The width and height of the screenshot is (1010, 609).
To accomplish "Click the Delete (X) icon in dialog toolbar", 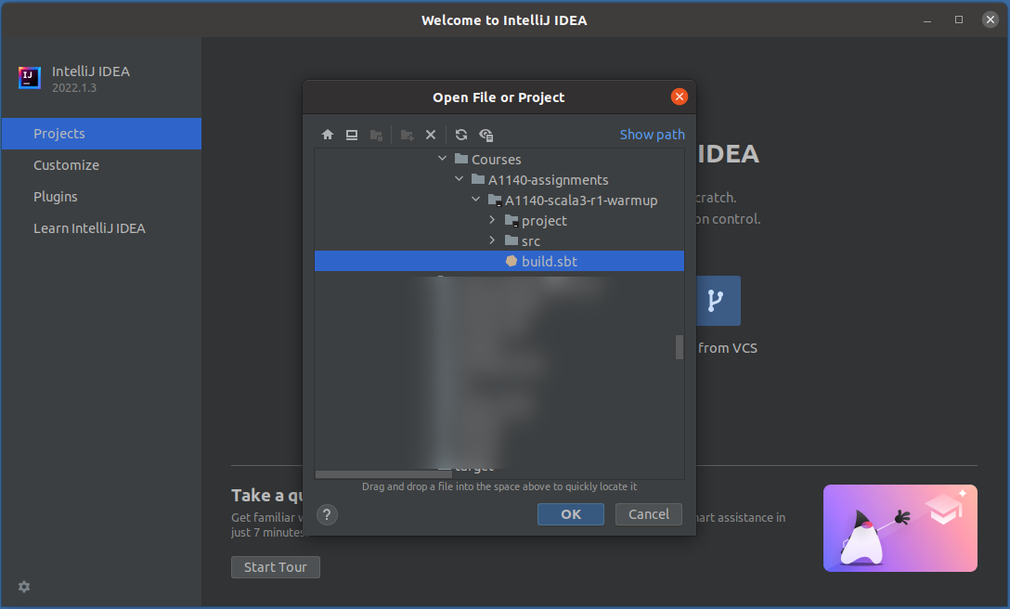I will coord(431,135).
